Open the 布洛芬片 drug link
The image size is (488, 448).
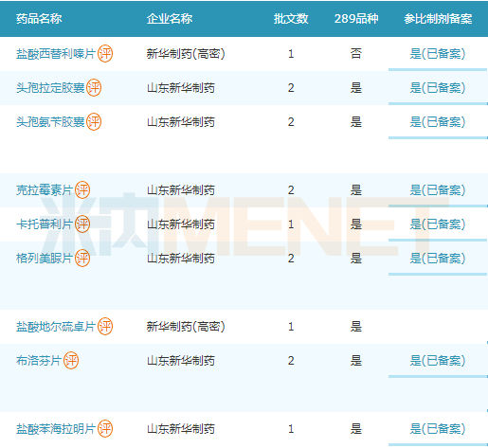[x=39, y=361]
